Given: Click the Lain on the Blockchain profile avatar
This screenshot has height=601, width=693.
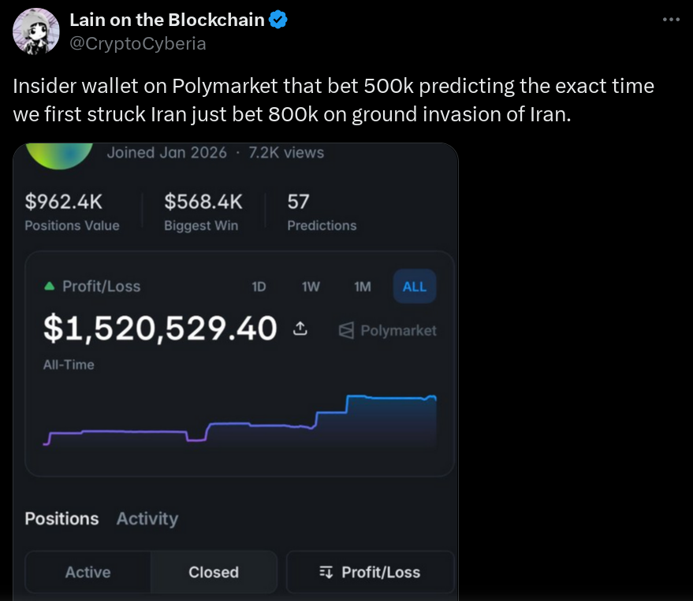Looking at the screenshot, I should pos(35,32).
